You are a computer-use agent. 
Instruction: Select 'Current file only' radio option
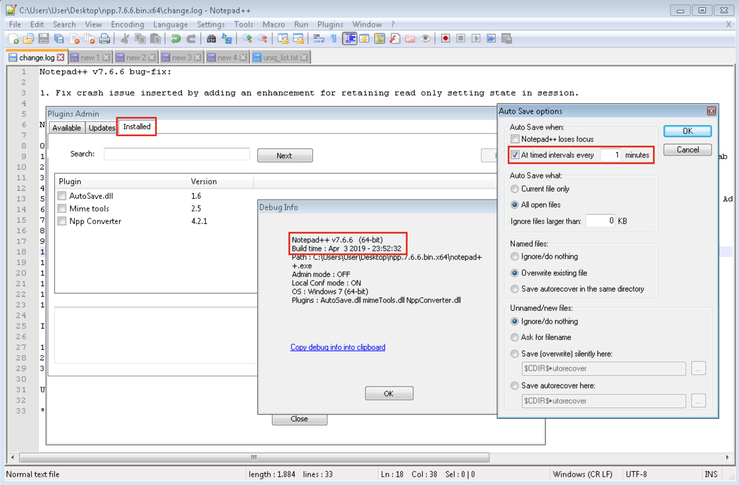515,189
